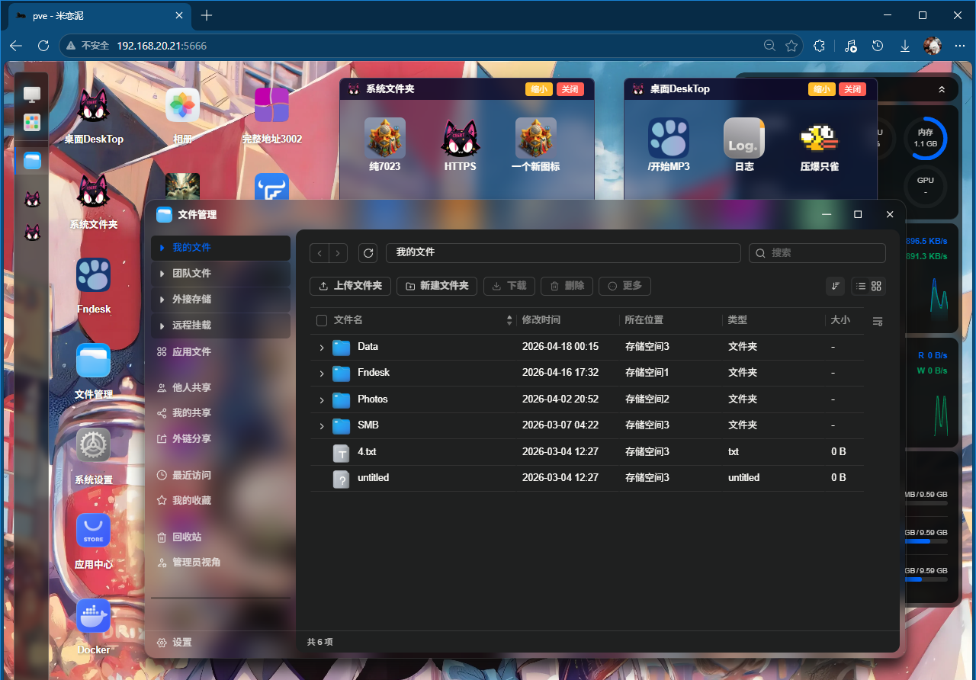This screenshot has height=680, width=976.
Task: Toggle the select-all checkbox in file list header
Action: point(321,320)
